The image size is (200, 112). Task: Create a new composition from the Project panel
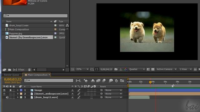pyautogui.click(x=15, y=70)
